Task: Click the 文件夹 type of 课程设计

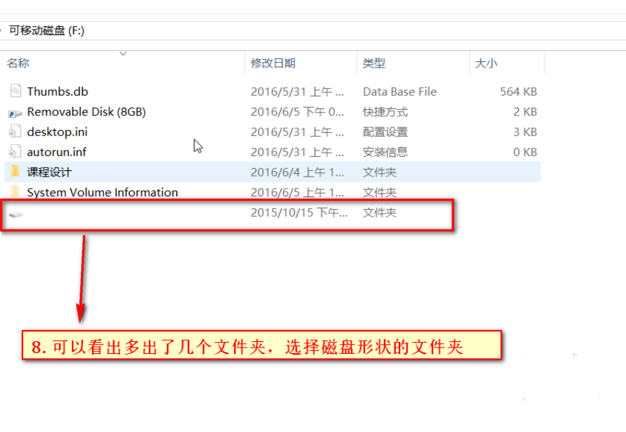Action: pyautogui.click(x=380, y=172)
